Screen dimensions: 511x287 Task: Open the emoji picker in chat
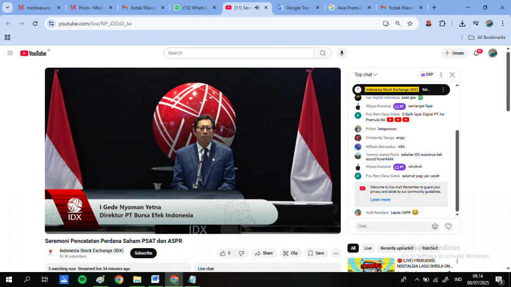coord(435,227)
